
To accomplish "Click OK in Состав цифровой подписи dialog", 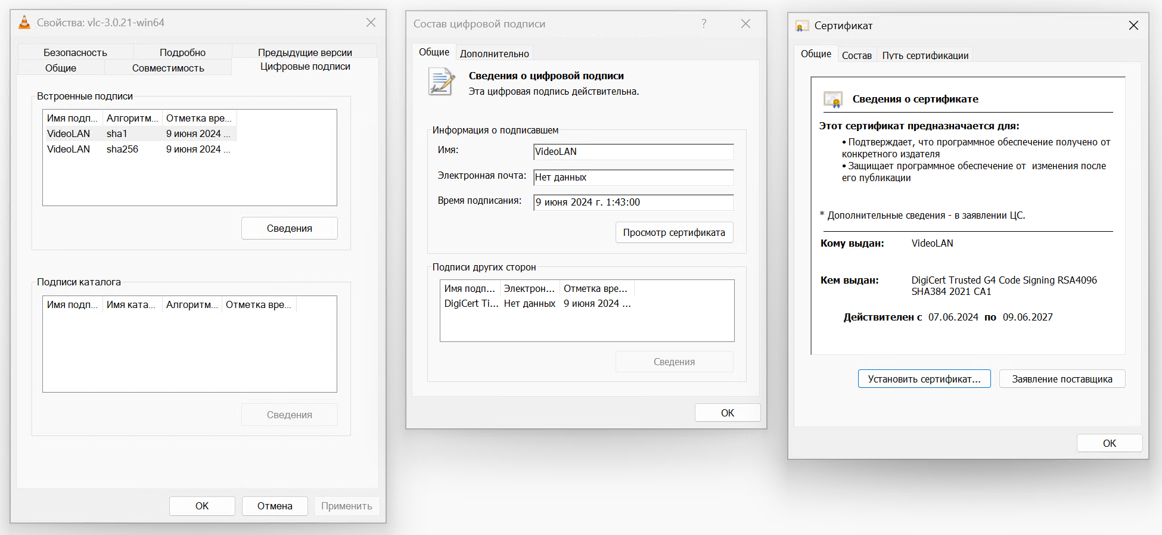I will point(728,413).
